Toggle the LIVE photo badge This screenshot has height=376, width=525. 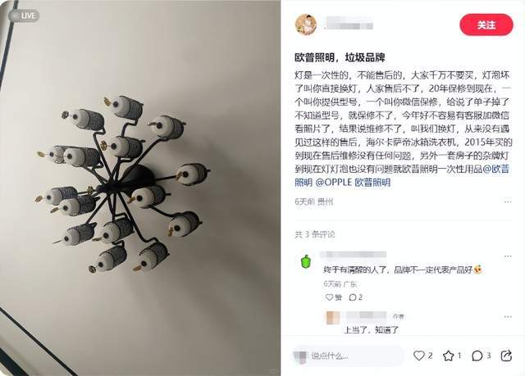tap(24, 16)
